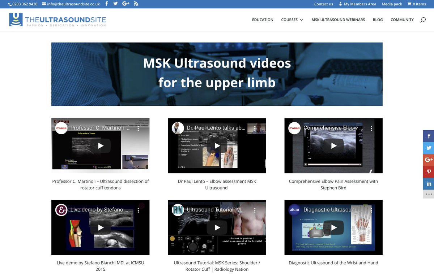Click The Ultrasound Site logo
Screen dimensions: 434x275
tap(58, 19)
